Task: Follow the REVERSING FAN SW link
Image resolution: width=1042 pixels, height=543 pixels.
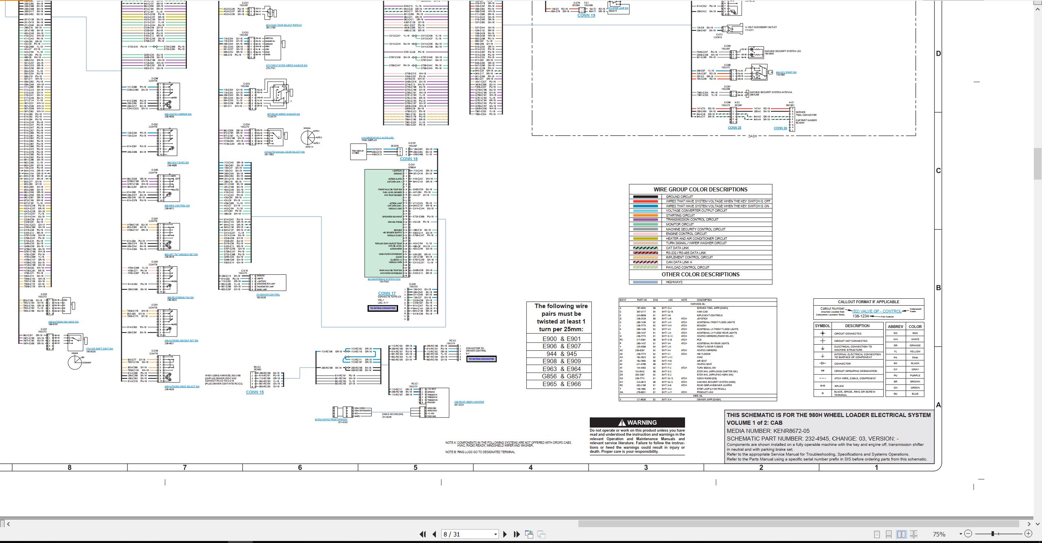Action: [180, 298]
